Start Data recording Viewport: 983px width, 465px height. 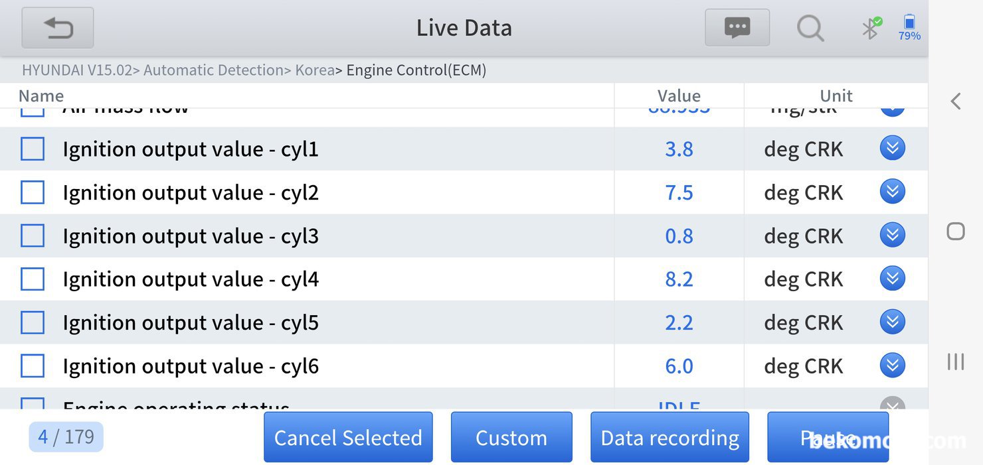tap(670, 438)
